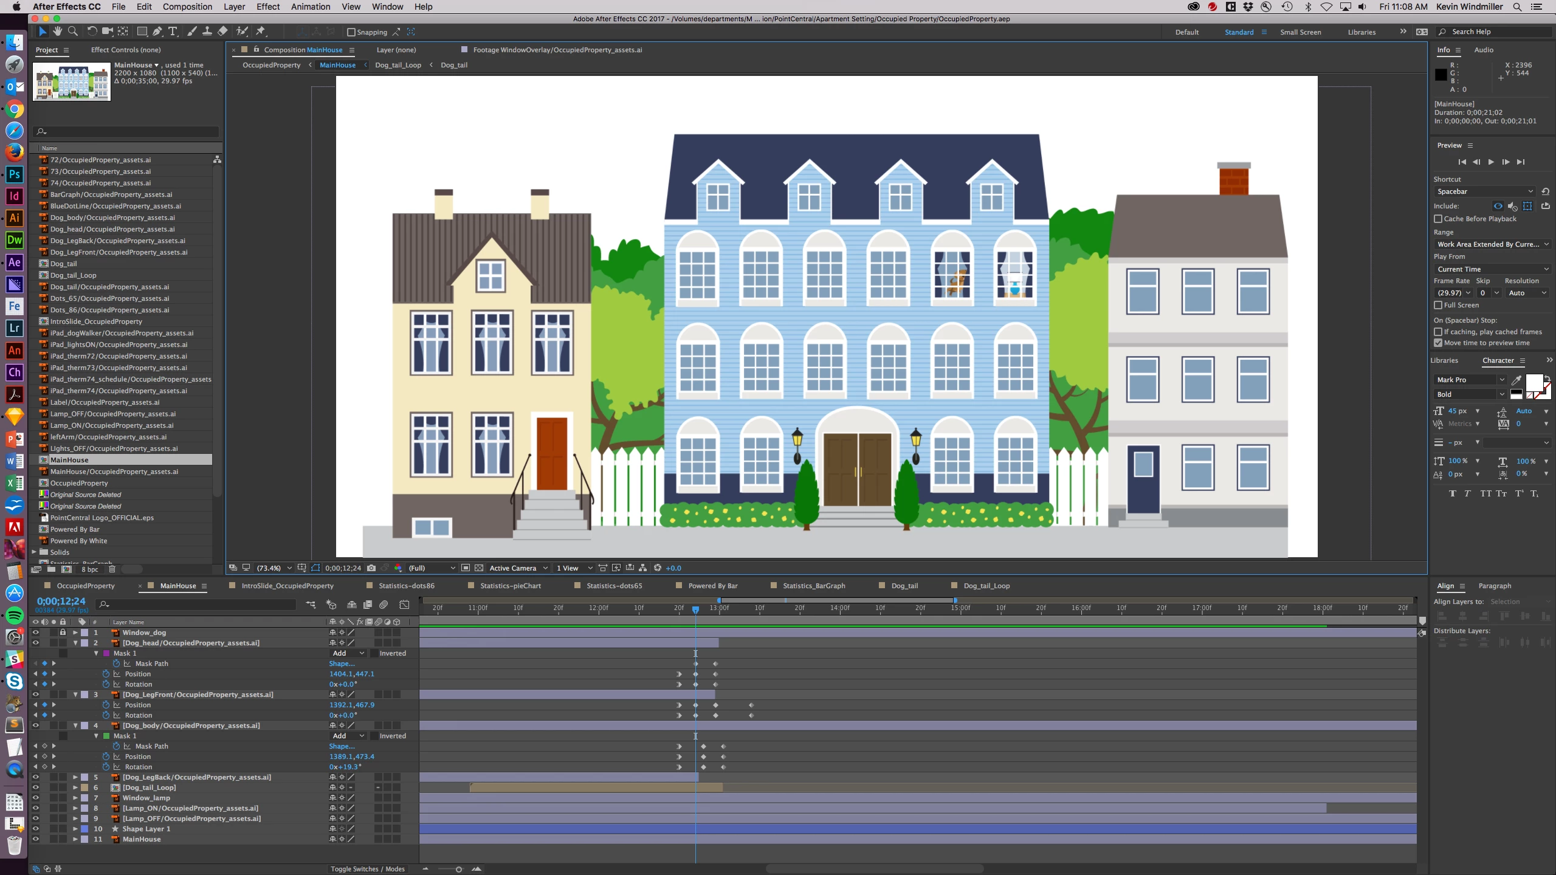The width and height of the screenshot is (1556, 875).
Task: Select the Rotation tool
Action: [x=92, y=32]
